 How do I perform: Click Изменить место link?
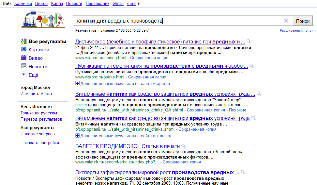[36, 93]
